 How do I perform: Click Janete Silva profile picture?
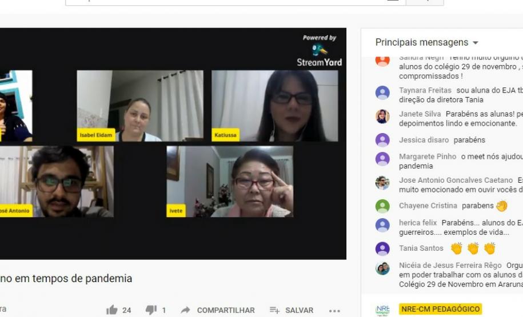pos(382,117)
